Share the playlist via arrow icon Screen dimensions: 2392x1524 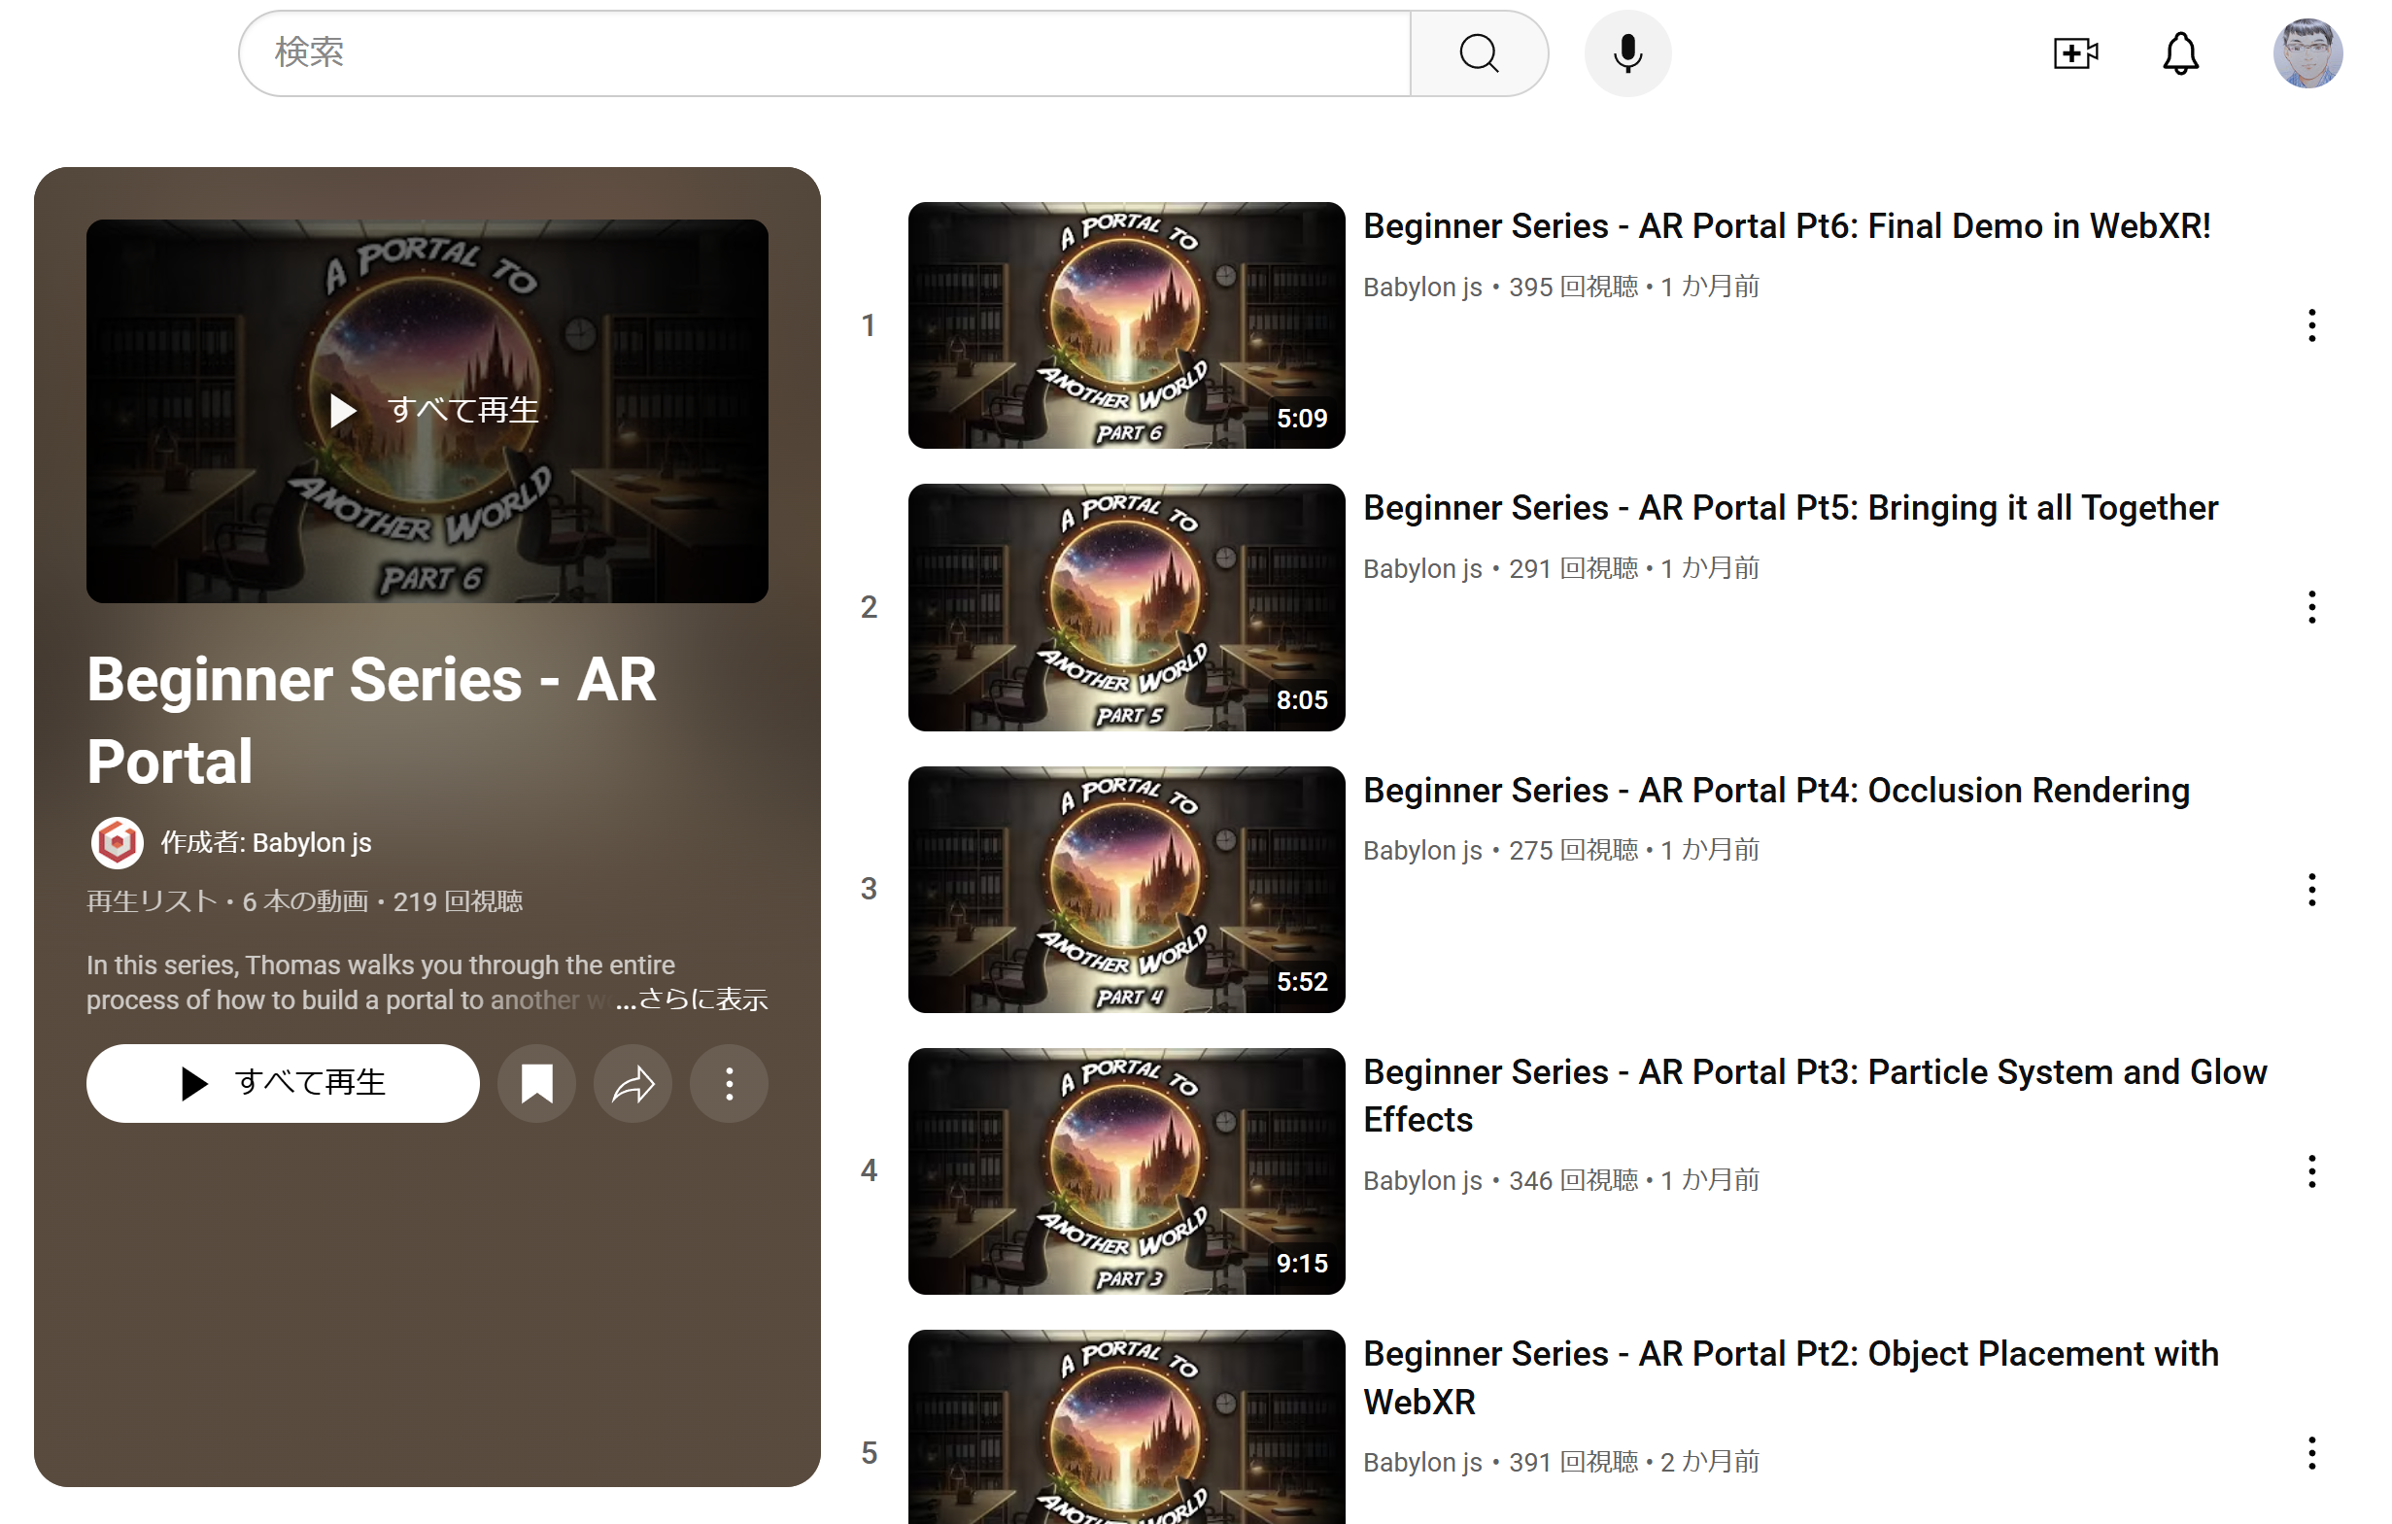point(632,1083)
